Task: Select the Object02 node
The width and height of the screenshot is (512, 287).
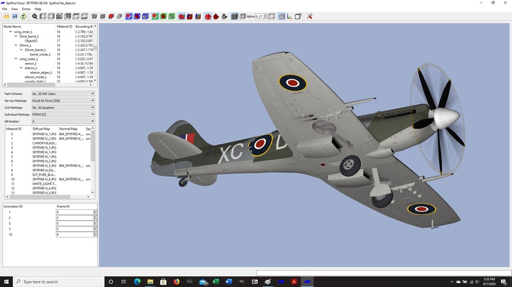Action: pos(31,41)
